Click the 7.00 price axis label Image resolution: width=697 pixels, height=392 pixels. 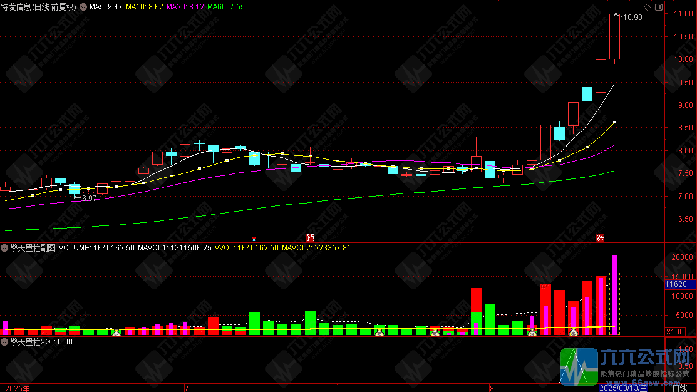click(686, 196)
